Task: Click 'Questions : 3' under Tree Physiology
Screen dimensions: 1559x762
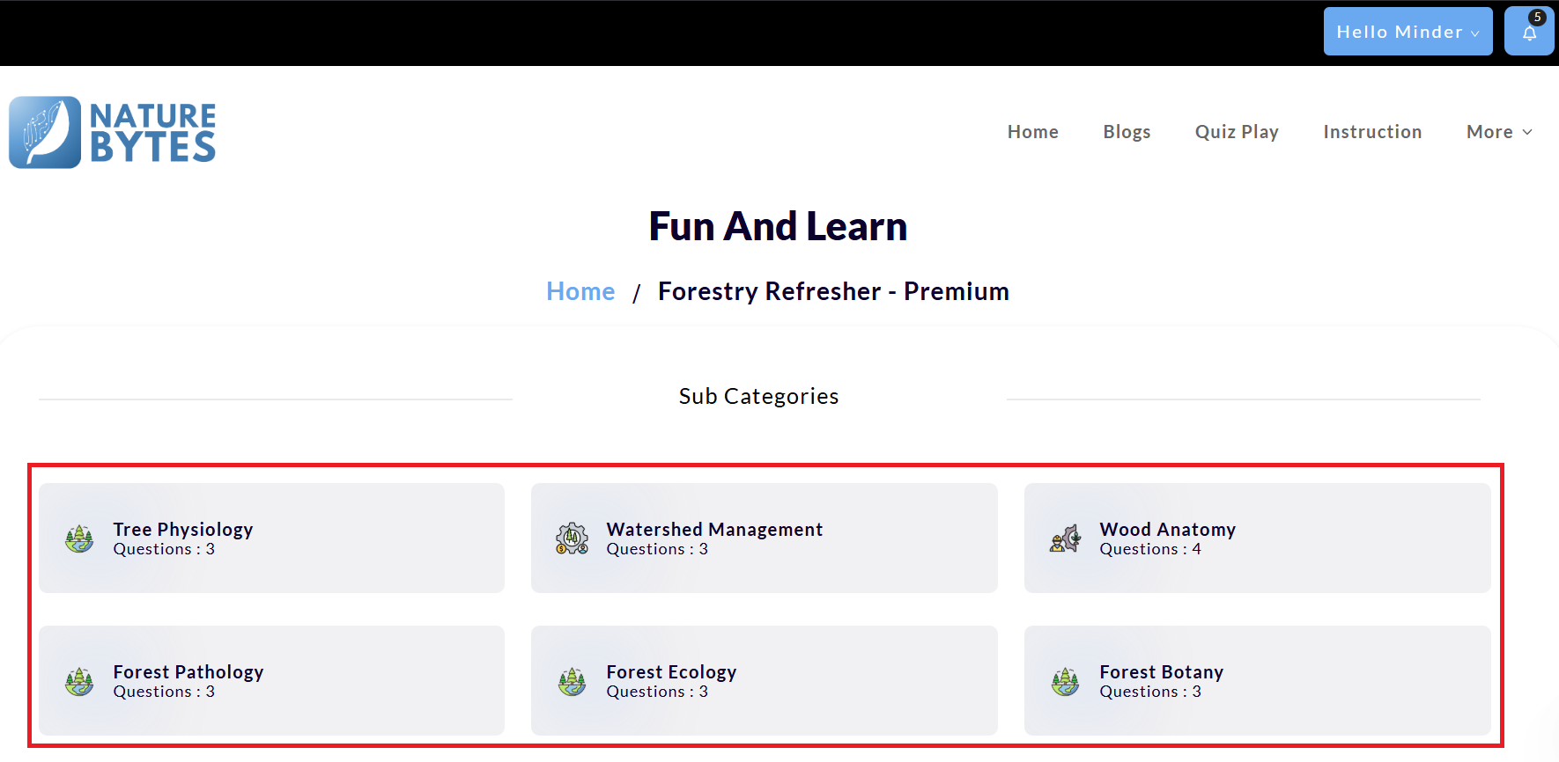Action: click(x=164, y=549)
